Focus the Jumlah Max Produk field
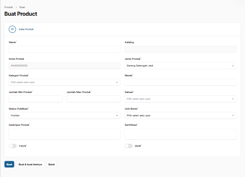The width and height of the screenshot is (245, 177). click(x=93, y=99)
